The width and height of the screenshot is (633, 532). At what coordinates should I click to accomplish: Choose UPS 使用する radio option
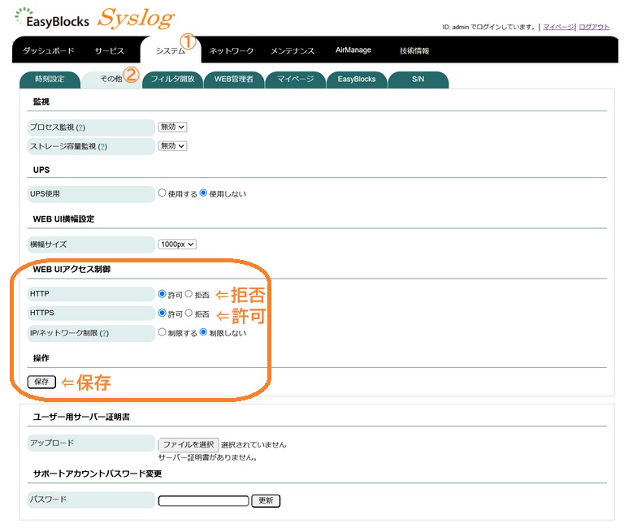point(163,193)
